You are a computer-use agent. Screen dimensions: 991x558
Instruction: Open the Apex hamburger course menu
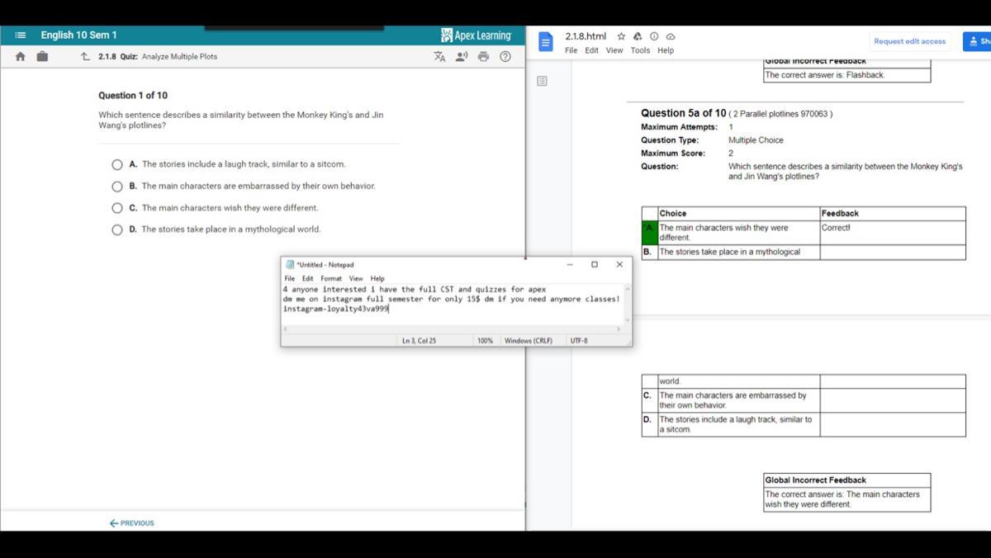21,35
